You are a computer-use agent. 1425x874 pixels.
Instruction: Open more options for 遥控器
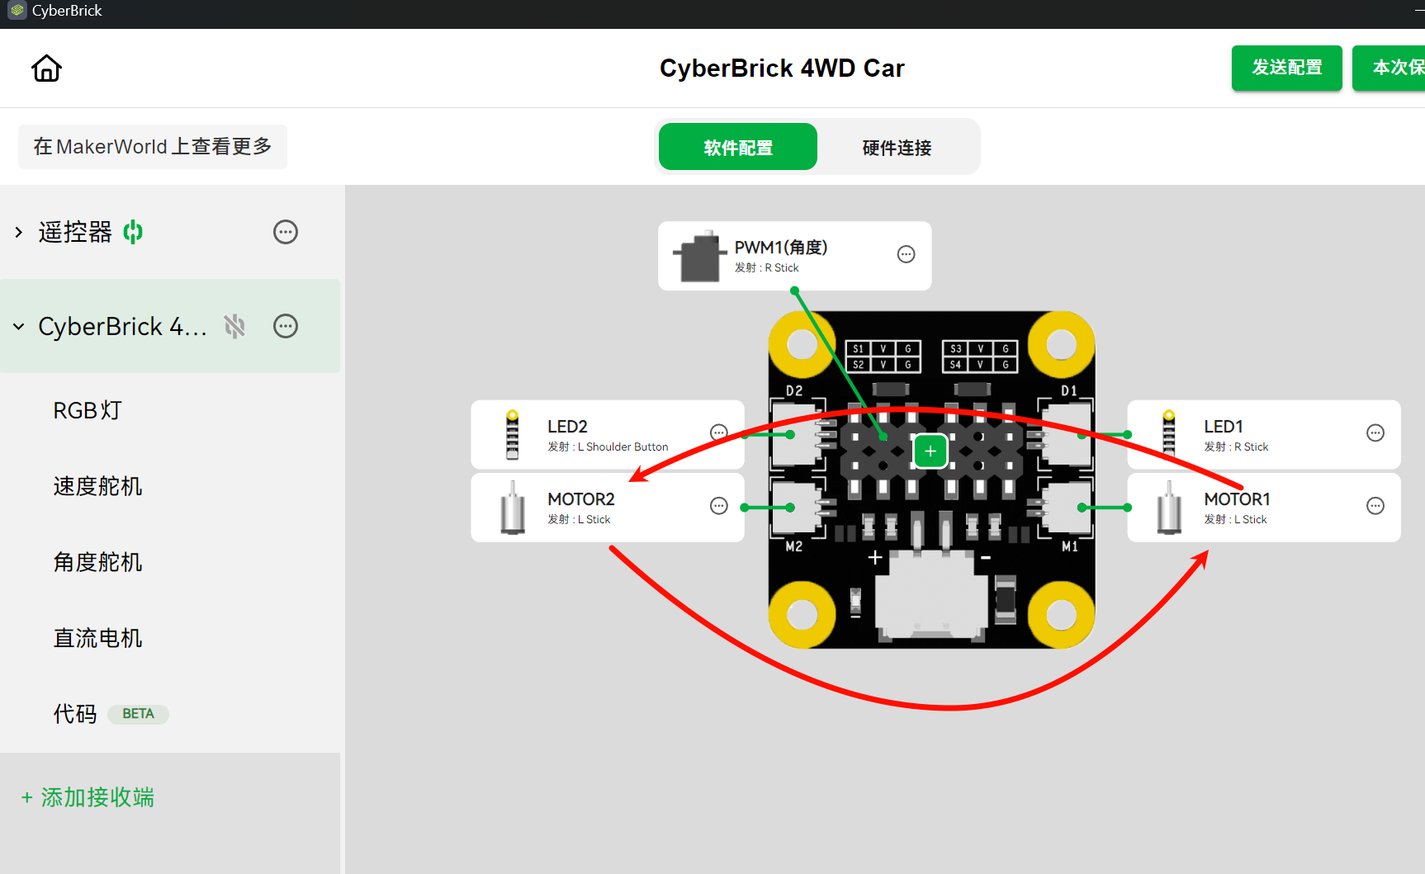(286, 232)
